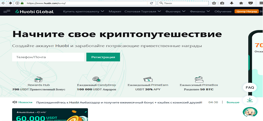Image resolution: width=263 pixels, height=121 pixels.
Task: Go to the browser home page icon
Action: pyautogui.click(x=241, y=3)
